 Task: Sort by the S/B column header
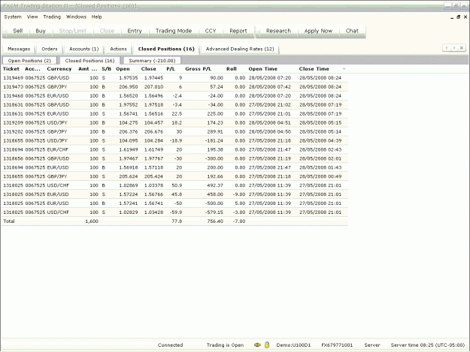pyautogui.click(x=106, y=69)
